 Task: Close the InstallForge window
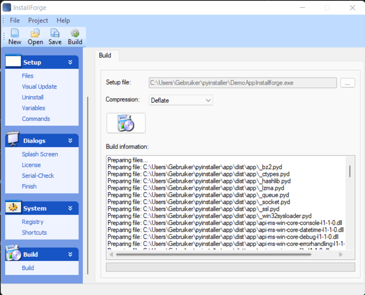pyautogui.click(x=353, y=8)
